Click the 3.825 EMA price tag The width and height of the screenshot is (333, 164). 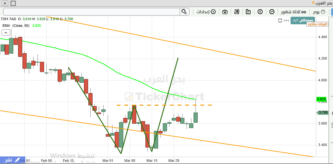pos(321,99)
